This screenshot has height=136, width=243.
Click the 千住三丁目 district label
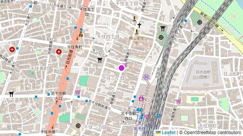click(x=113, y=78)
